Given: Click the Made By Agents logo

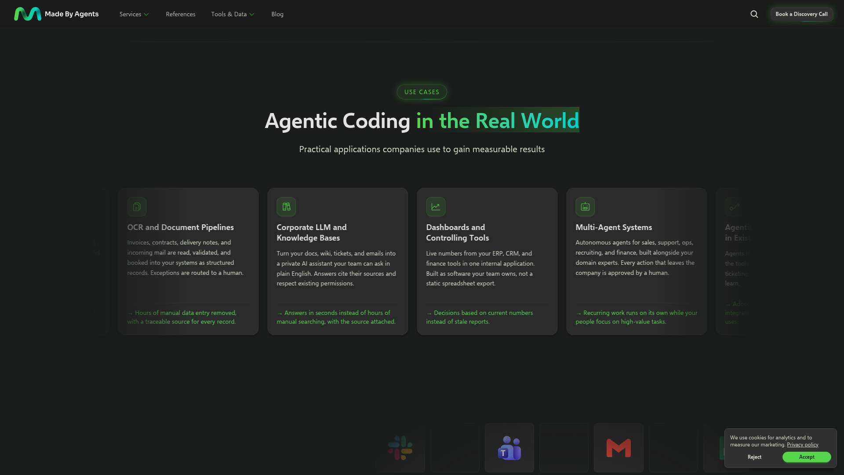Looking at the screenshot, I should click(x=56, y=14).
